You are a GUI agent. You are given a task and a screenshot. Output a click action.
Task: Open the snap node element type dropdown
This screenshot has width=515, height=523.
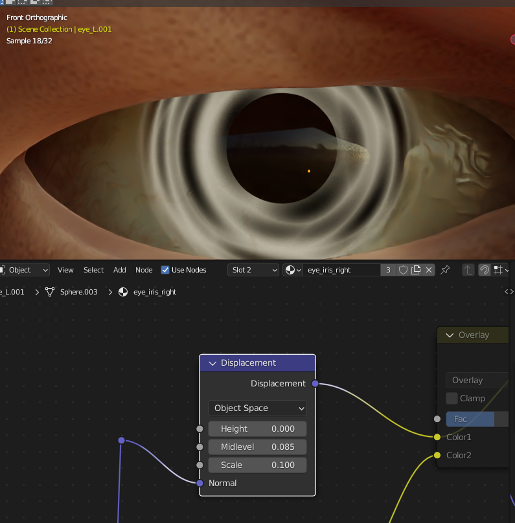pos(501,270)
